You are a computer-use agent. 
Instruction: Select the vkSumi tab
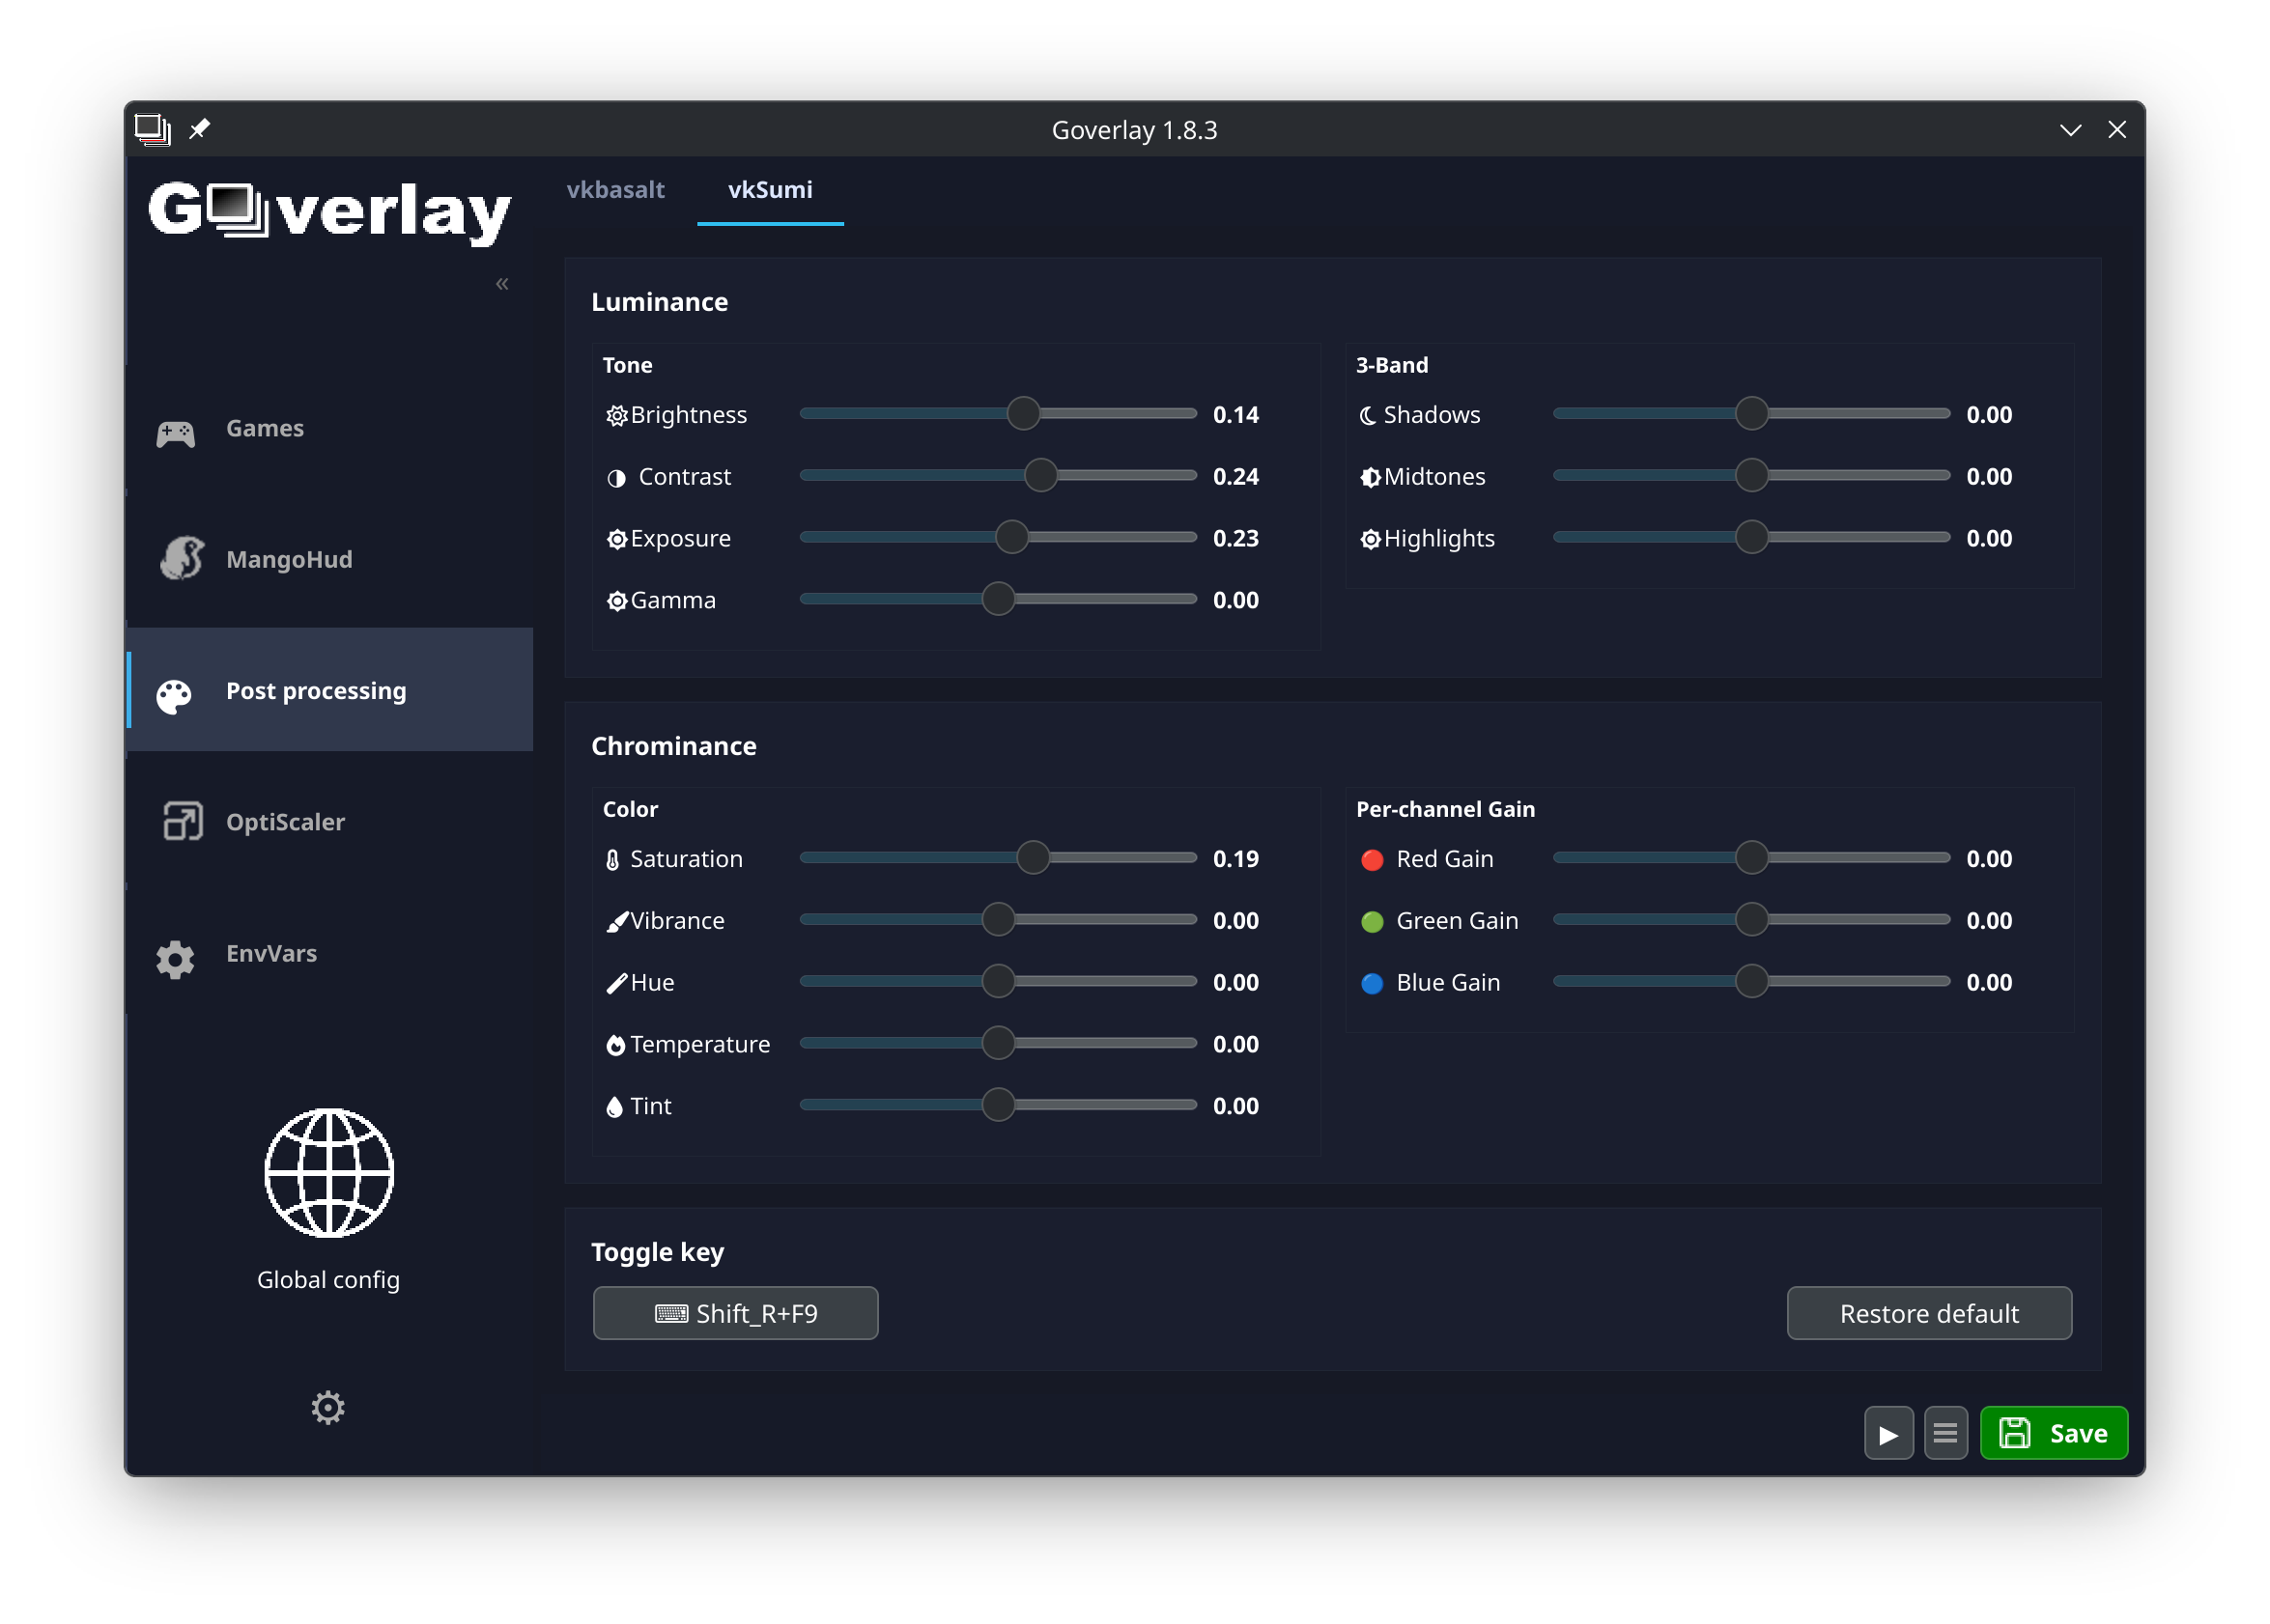[x=769, y=190]
